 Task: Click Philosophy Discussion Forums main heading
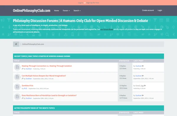pos(80,21)
